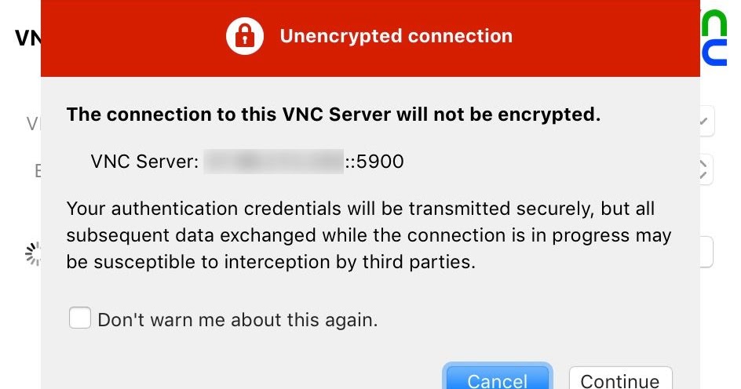This screenshot has height=389, width=741.
Task: Click the partially hidden input field at right
Action: point(706,252)
